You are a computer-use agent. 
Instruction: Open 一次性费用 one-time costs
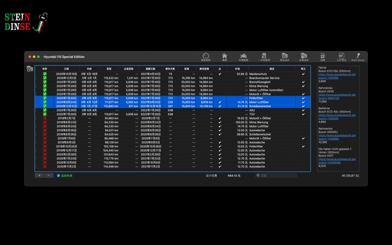(264, 57)
